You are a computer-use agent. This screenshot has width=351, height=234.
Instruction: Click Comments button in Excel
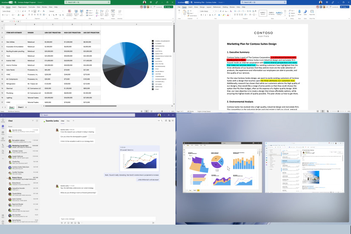point(158,7)
